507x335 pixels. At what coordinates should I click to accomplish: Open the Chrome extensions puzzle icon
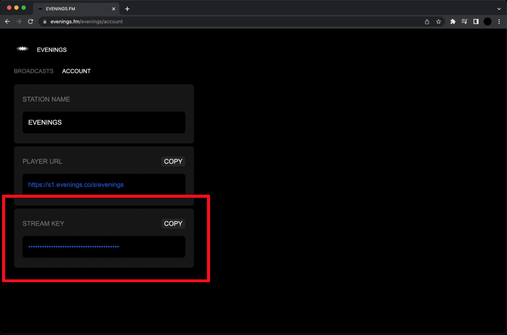click(x=453, y=22)
